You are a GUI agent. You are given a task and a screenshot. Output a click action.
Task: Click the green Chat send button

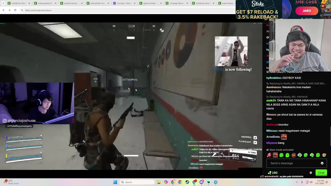[x=321, y=173]
